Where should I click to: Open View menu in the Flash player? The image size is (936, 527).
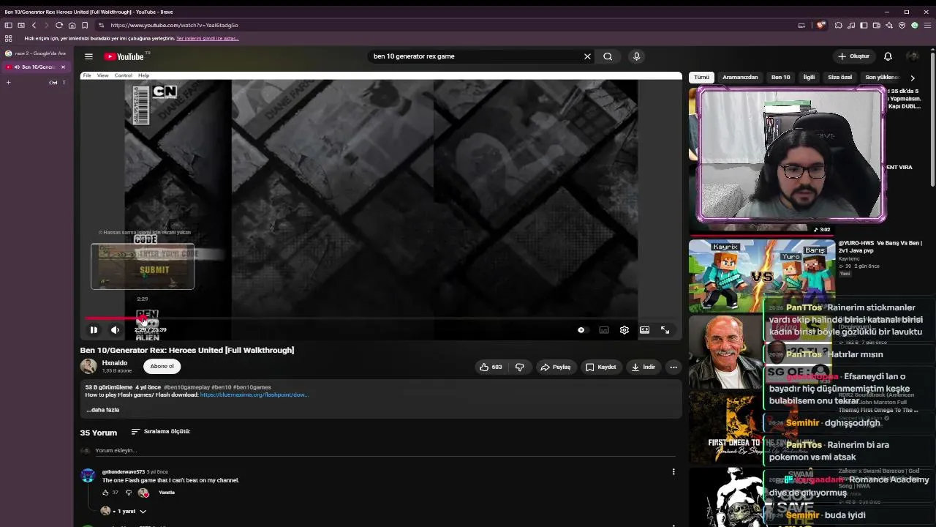(x=103, y=75)
